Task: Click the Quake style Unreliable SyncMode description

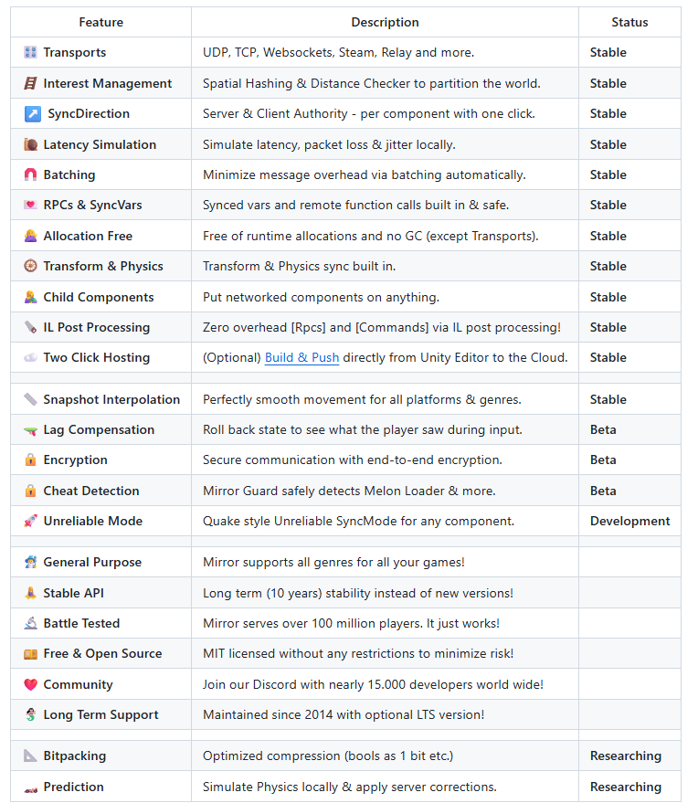Action: (358, 521)
